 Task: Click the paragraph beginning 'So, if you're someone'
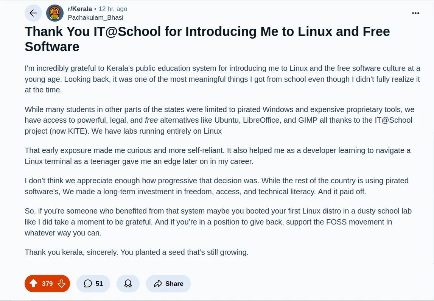(x=218, y=222)
